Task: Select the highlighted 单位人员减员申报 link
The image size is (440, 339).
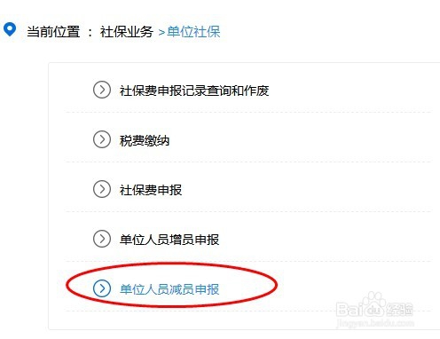Action: point(169,289)
